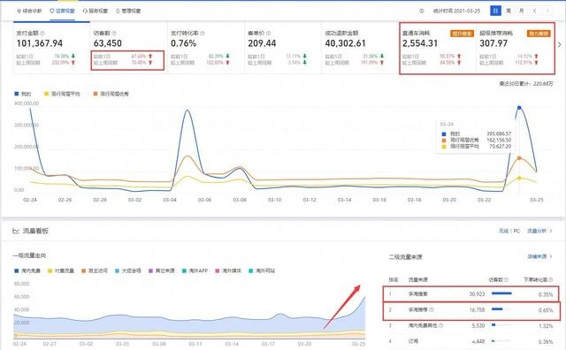
Task: Click the info icon next to 访客数
Action: pos(114,34)
